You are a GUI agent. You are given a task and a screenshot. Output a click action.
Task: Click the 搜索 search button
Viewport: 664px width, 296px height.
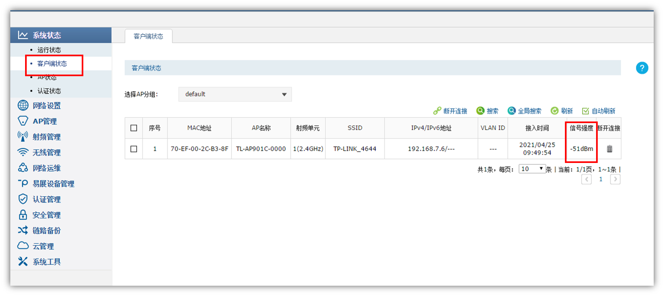[x=487, y=111]
